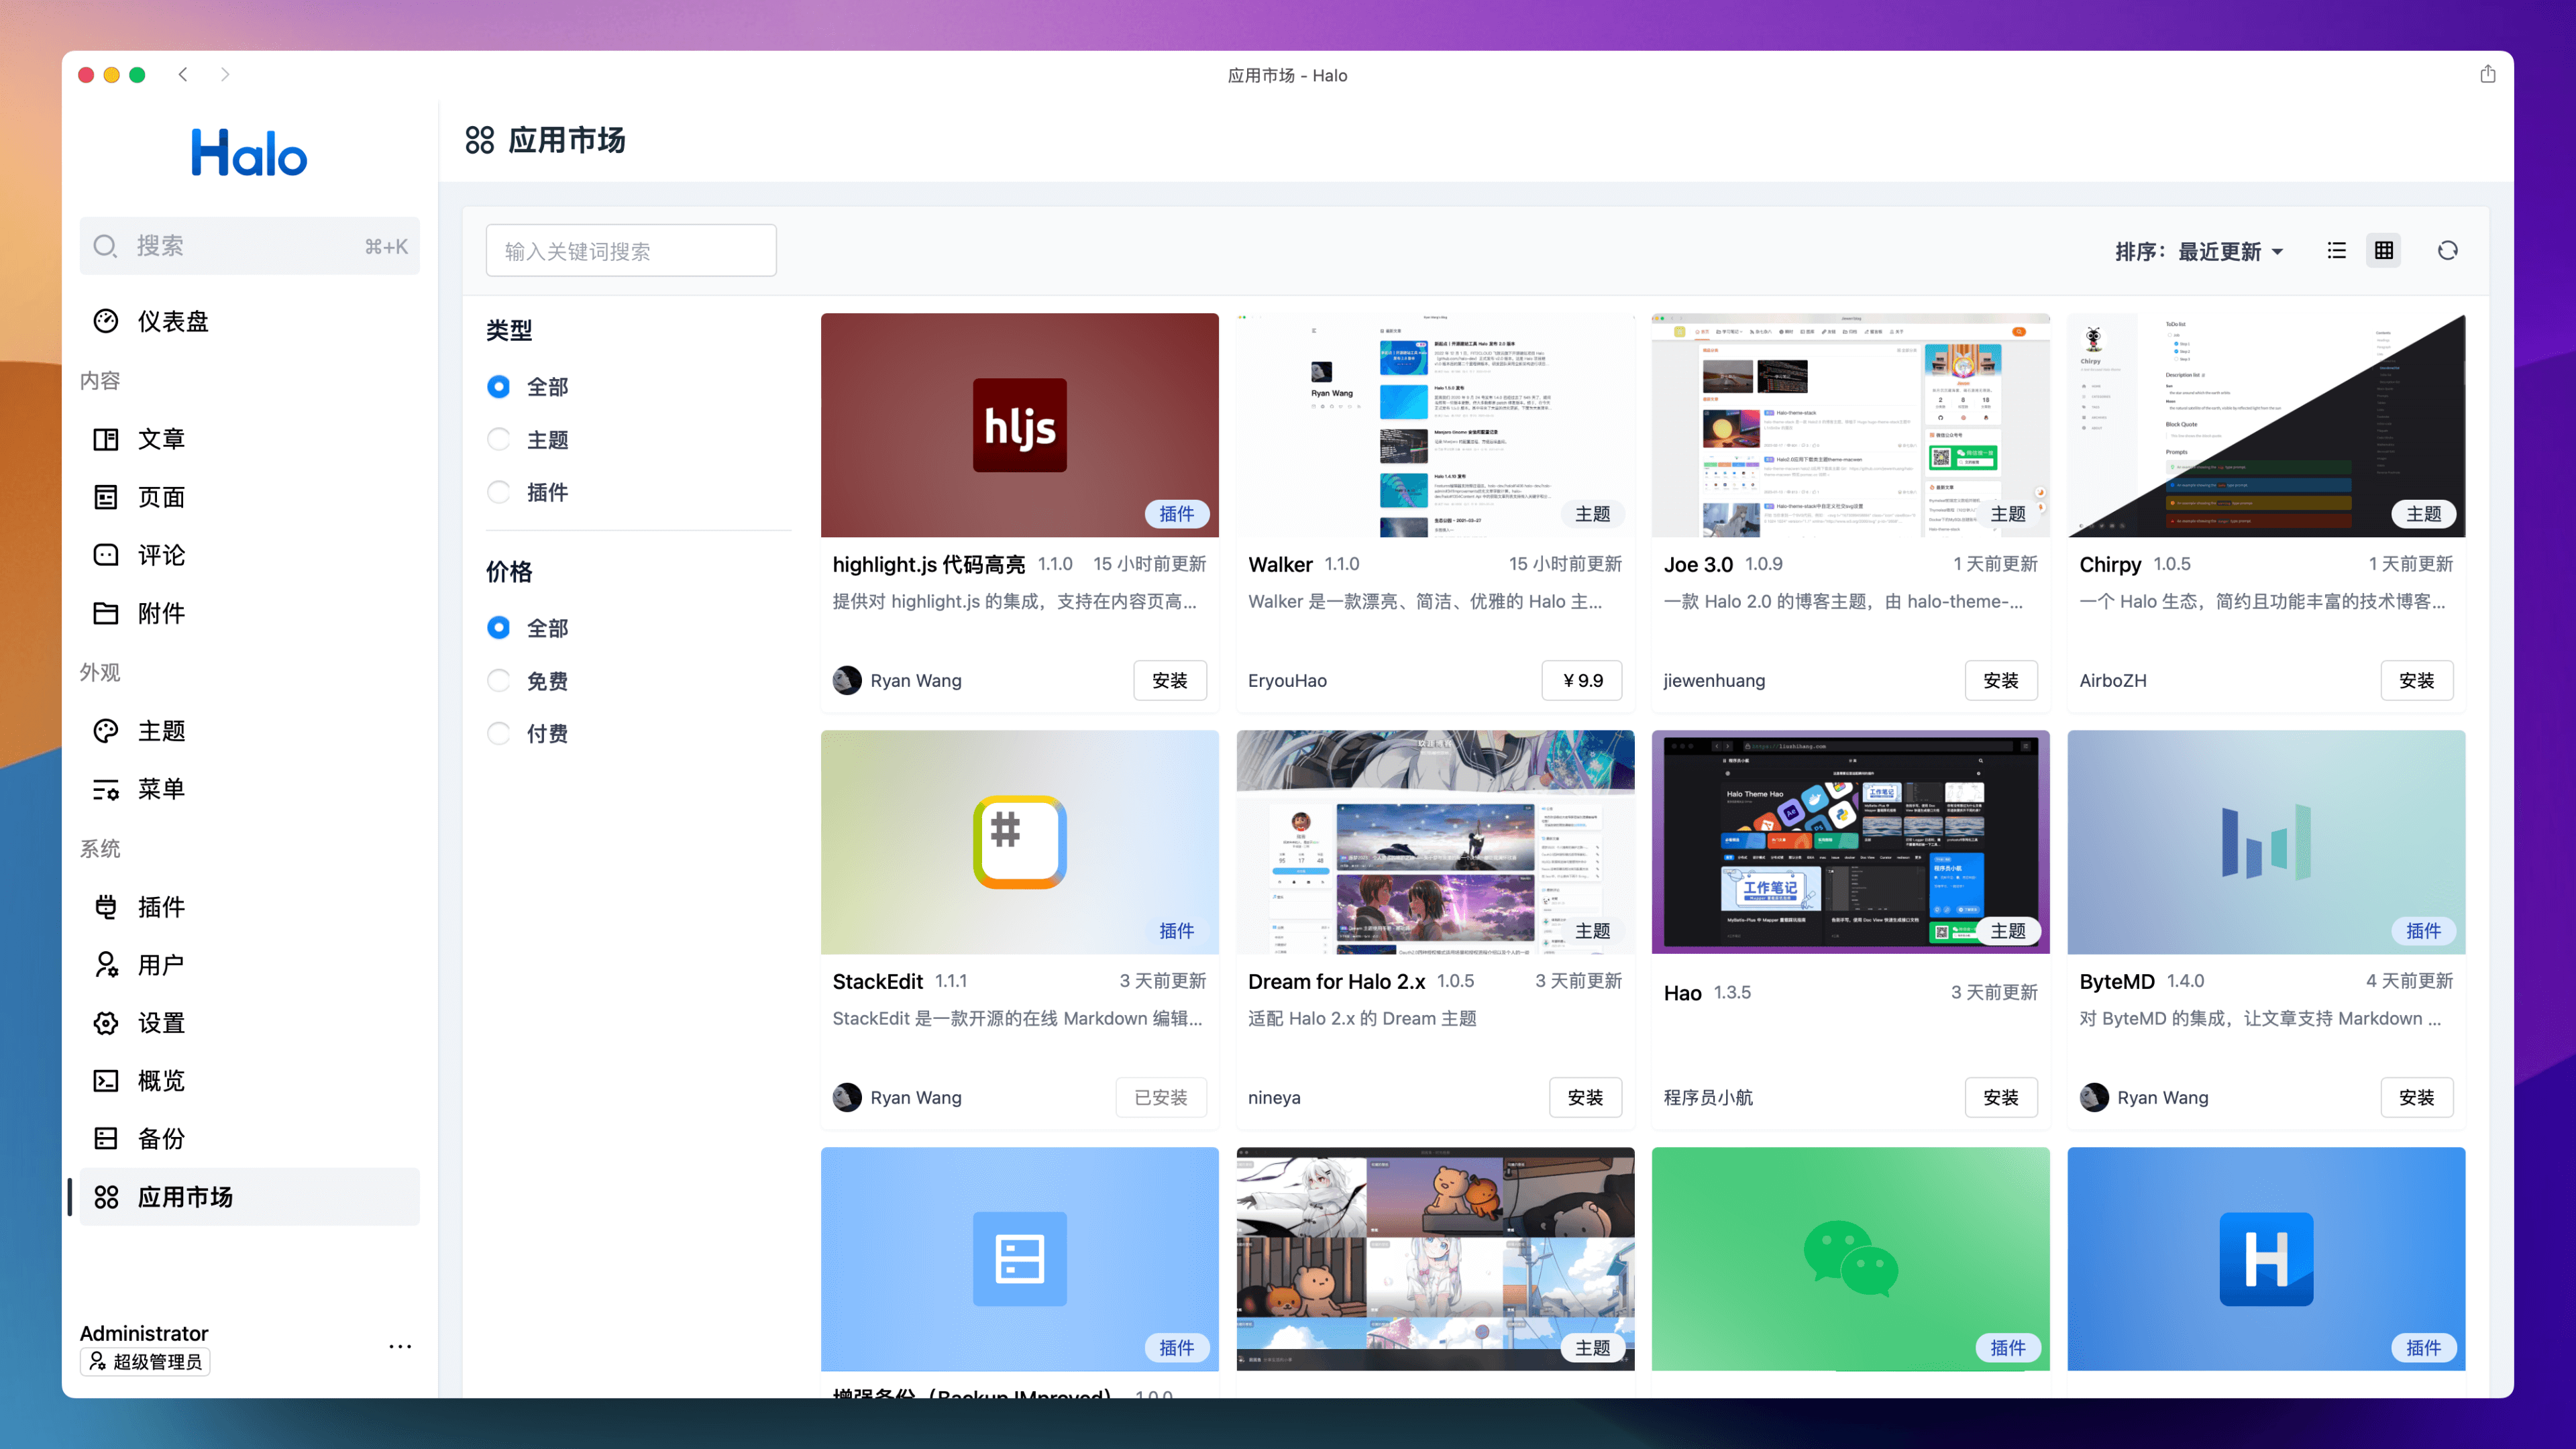Click the keyword search input field

(631, 251)
